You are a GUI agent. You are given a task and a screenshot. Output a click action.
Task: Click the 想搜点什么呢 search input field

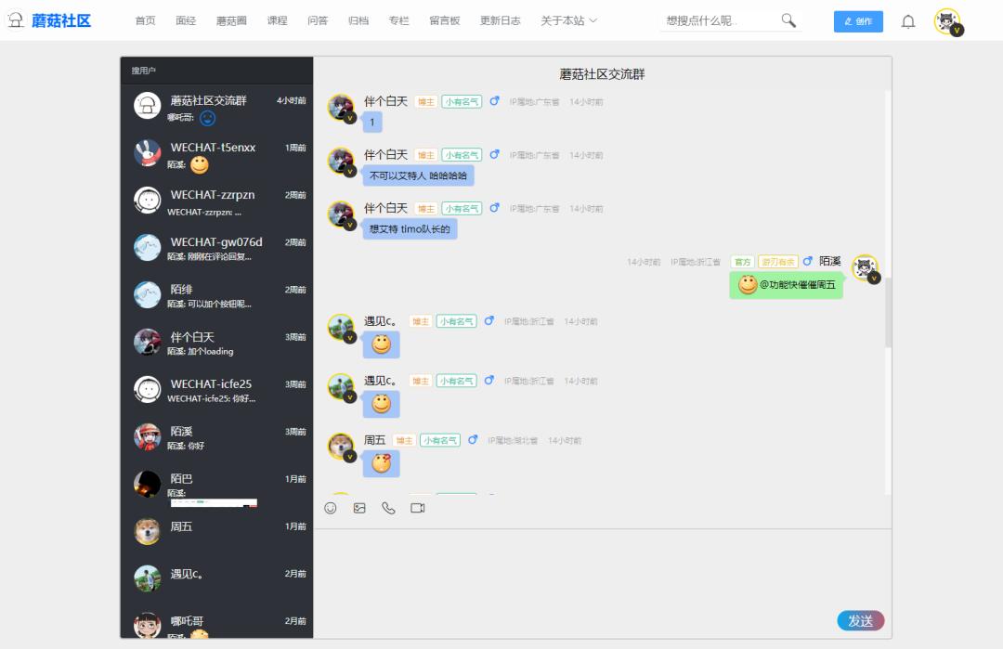(724, 19)
